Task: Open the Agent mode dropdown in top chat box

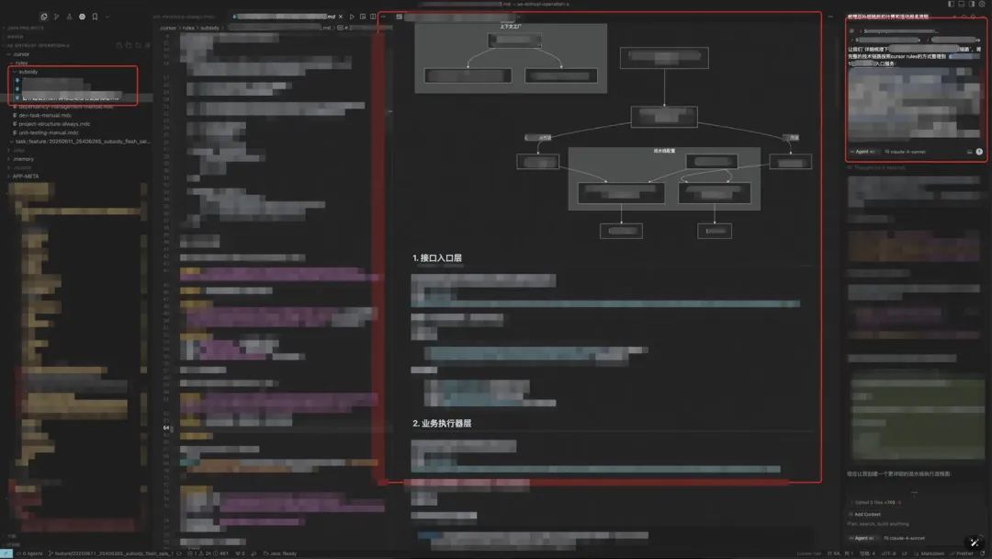Action: 863,152
